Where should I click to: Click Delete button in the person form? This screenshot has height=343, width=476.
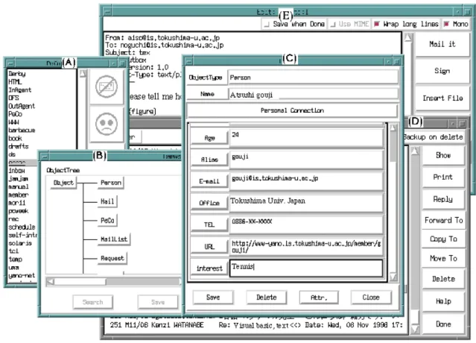[x=266, y=297]
